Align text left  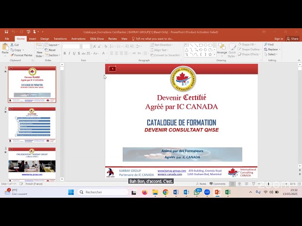(112, 53)
